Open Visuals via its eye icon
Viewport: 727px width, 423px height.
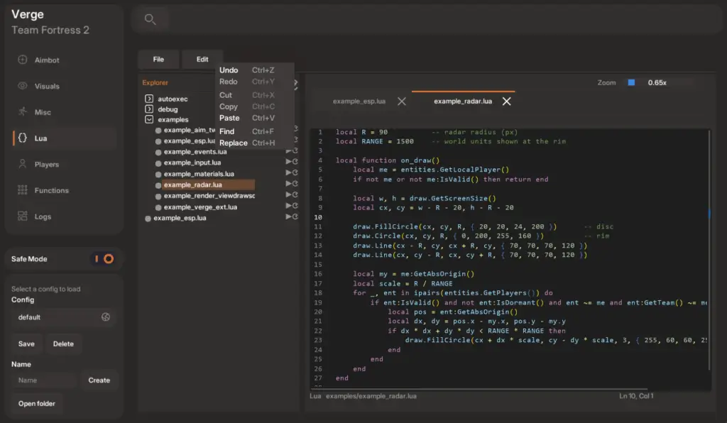coord(22,86)
